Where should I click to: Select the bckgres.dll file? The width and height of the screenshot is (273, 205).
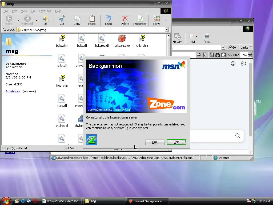(102, 41)
